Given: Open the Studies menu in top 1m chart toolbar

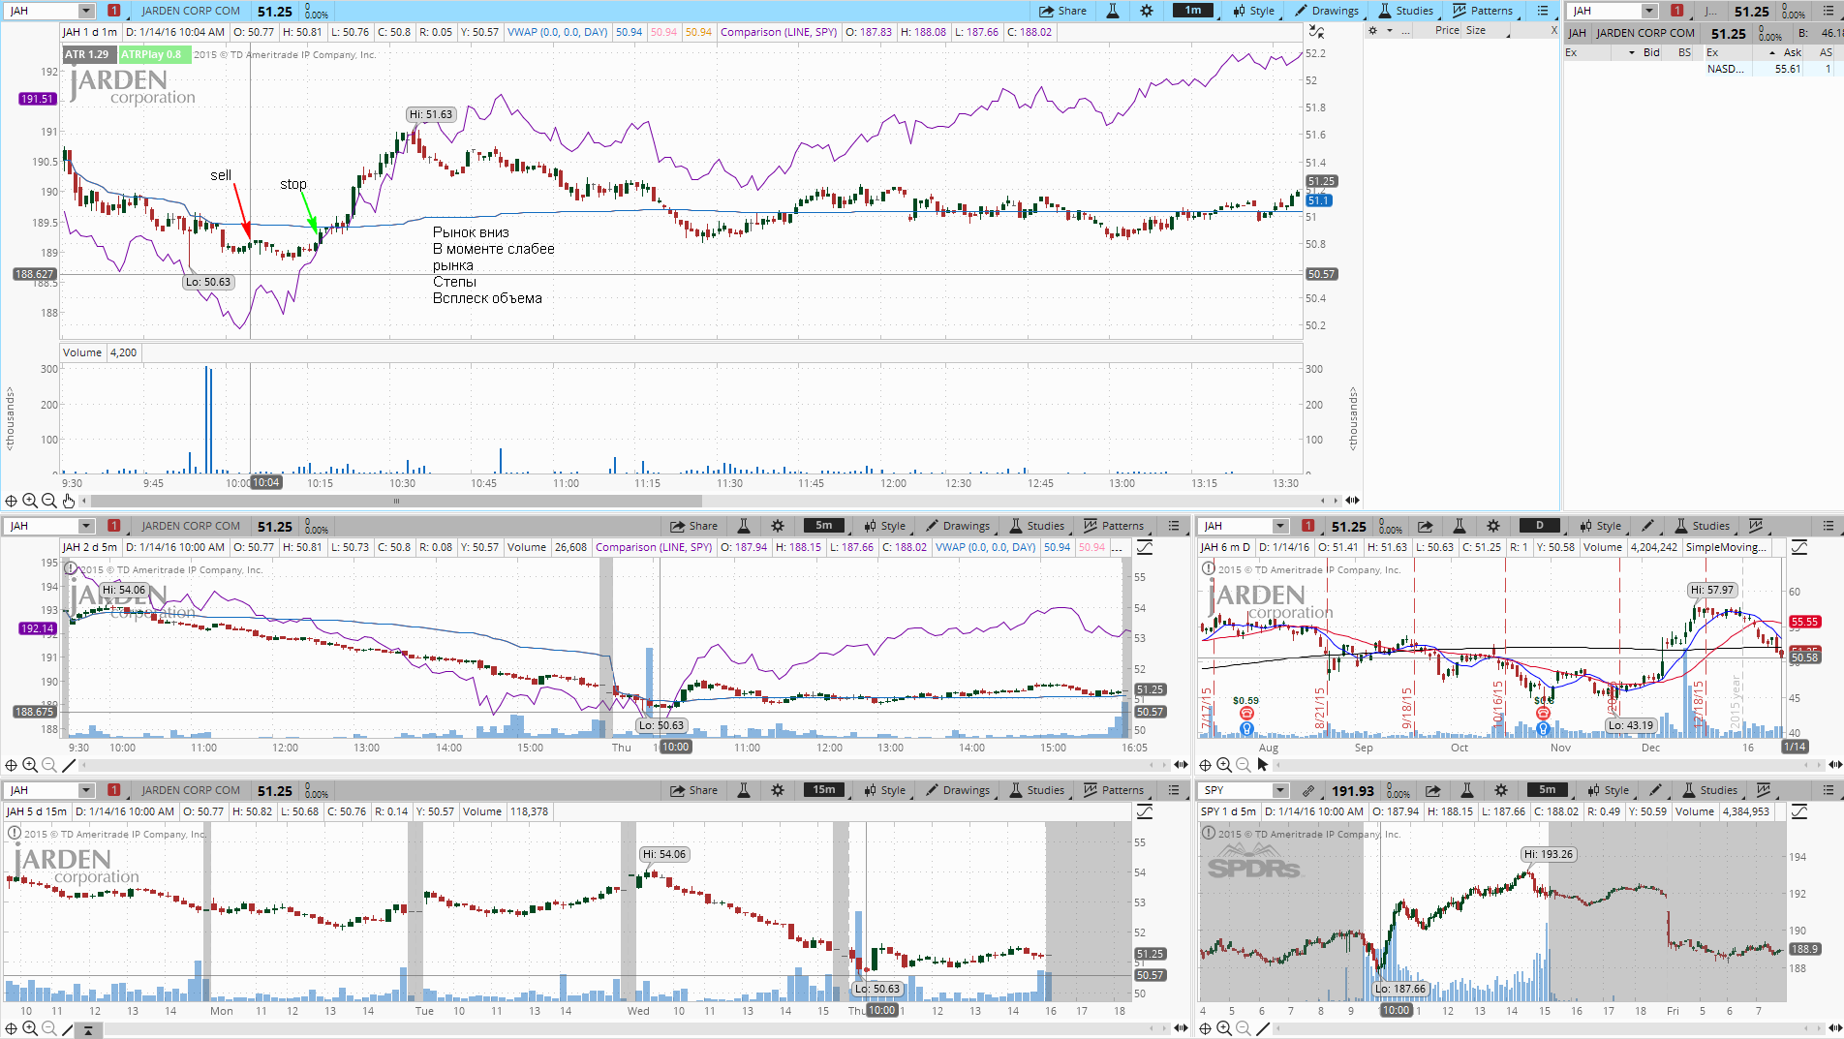Looking at the screenshot, I should [1405, 11].
